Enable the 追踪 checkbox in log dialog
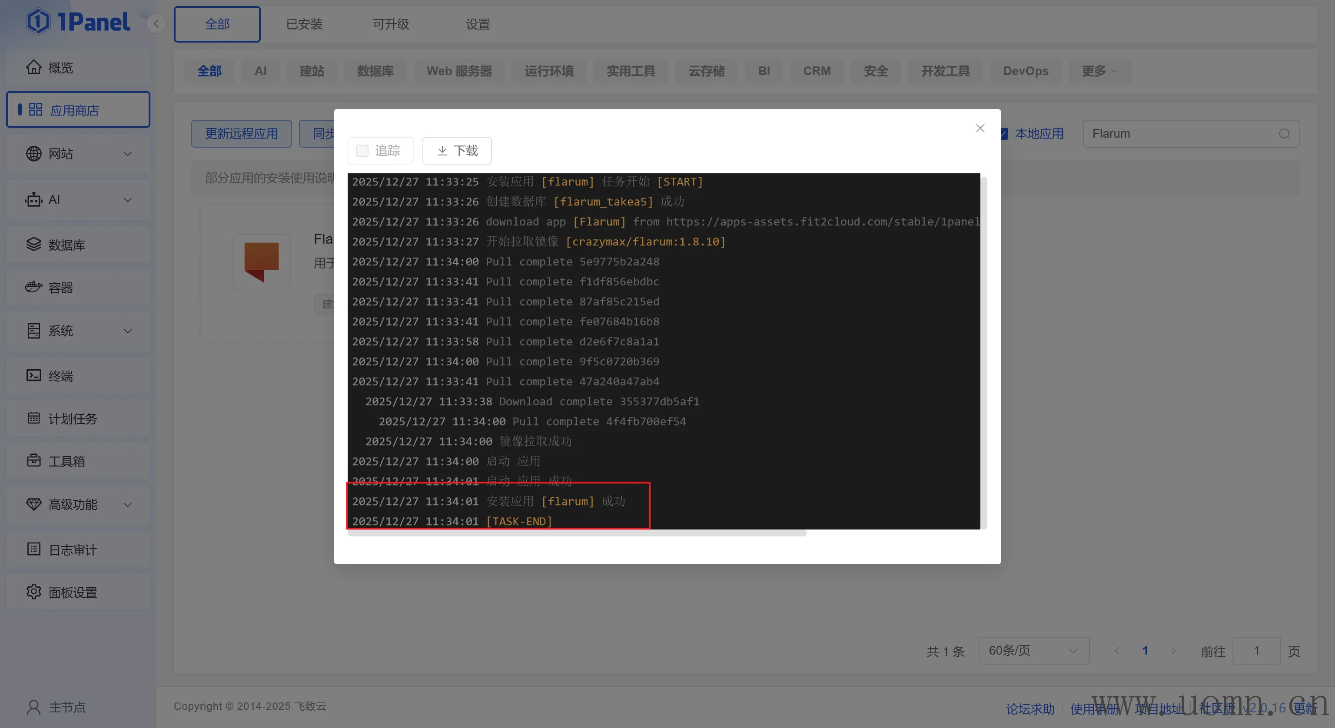 tap(362, 151)
